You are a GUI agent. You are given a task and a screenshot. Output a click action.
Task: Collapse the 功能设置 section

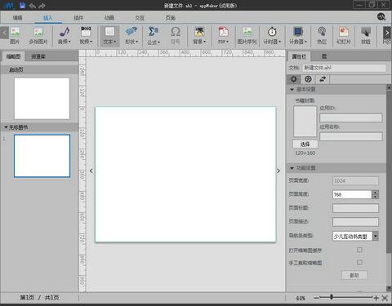[x=292, y=168]
